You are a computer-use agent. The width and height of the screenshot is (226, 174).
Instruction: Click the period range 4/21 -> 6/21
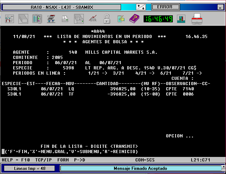point(153,73)
